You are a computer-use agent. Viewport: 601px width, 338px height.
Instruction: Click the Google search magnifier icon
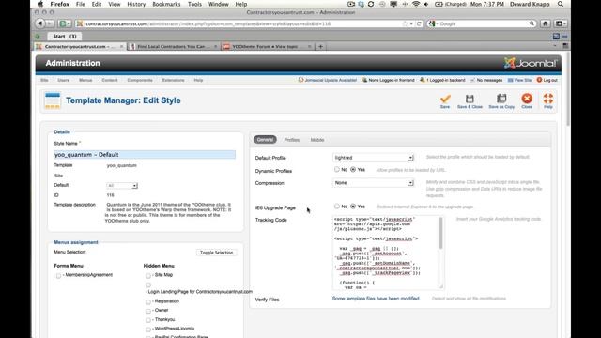point(532,23)
